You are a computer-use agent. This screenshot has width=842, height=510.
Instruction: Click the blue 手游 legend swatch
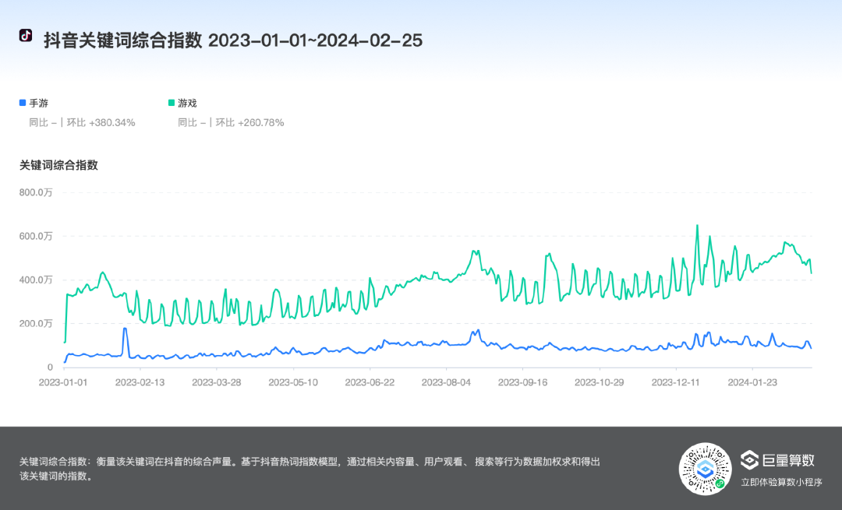pos(23,102)
